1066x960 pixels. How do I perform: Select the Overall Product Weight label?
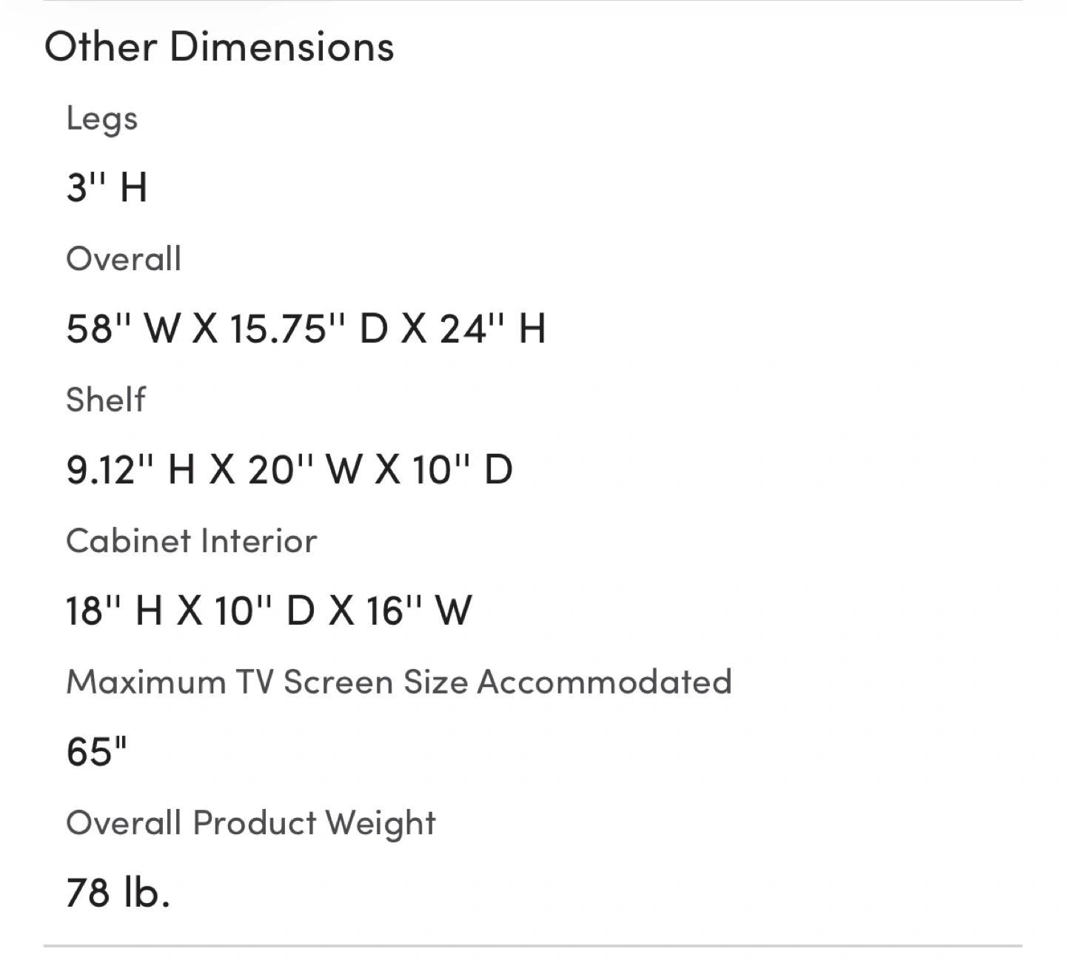[x=251, y=823]
